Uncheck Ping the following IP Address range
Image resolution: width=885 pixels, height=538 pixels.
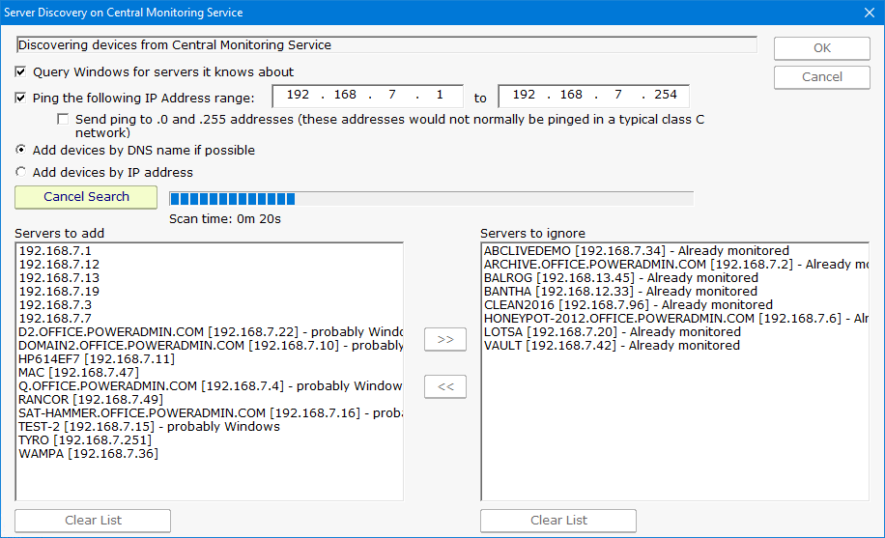[20, 98]
